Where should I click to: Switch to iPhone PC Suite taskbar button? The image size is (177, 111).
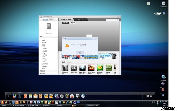34,105
